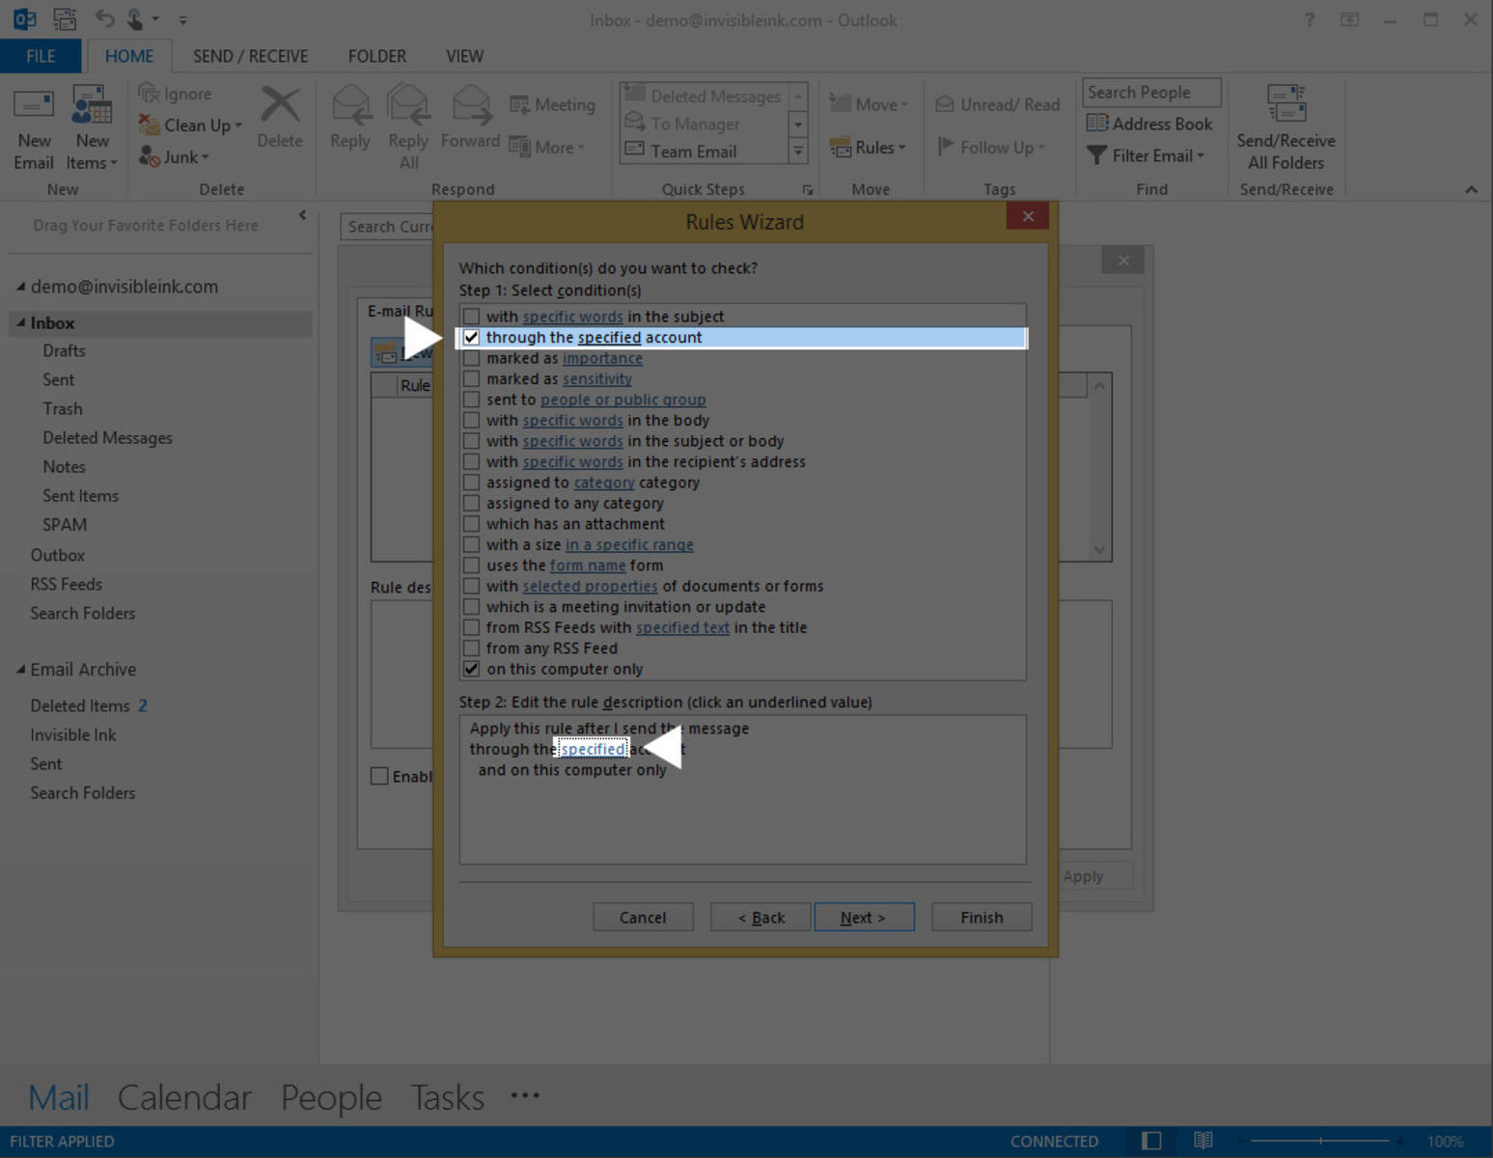Click the Delete X icon

[x=280, y=104]
